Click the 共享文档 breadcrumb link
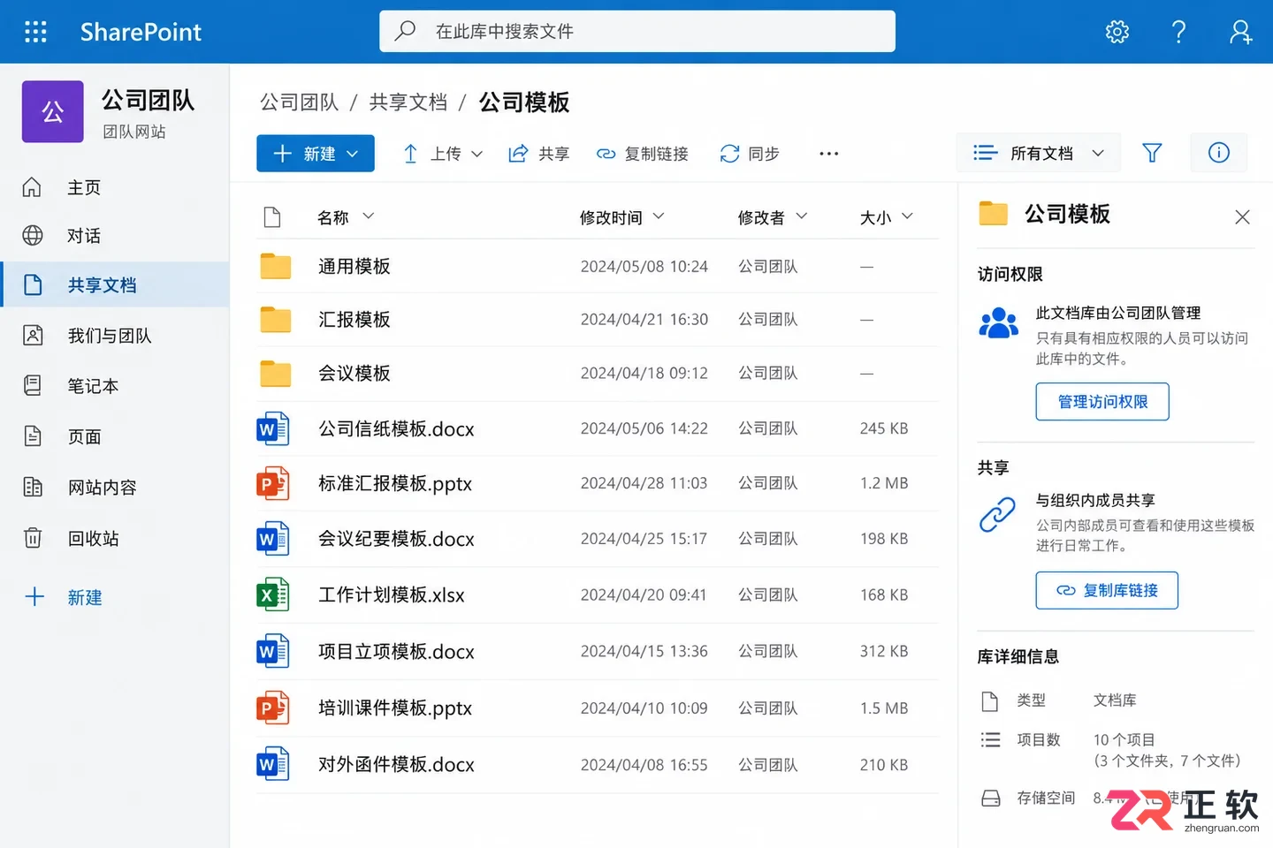This screenshot has width=1273, height=848. click(408, 102)
